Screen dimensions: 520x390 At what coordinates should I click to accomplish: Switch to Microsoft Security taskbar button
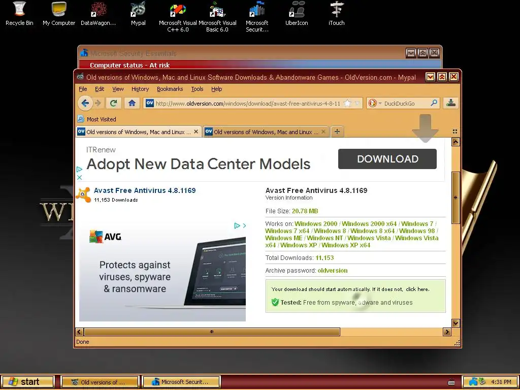181,382
